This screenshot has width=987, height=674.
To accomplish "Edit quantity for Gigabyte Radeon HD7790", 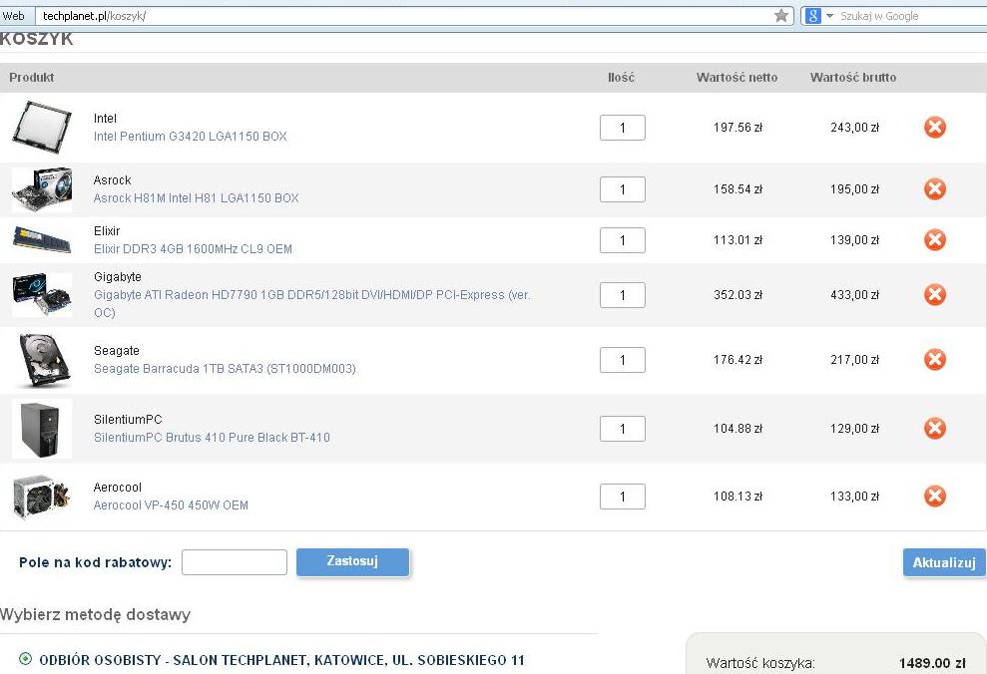I will (623, 295).
